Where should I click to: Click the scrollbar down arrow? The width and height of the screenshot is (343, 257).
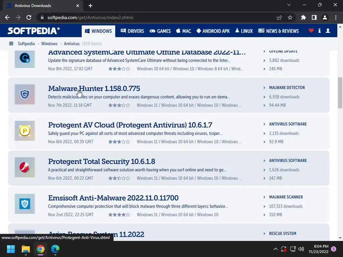click(340, 238)
